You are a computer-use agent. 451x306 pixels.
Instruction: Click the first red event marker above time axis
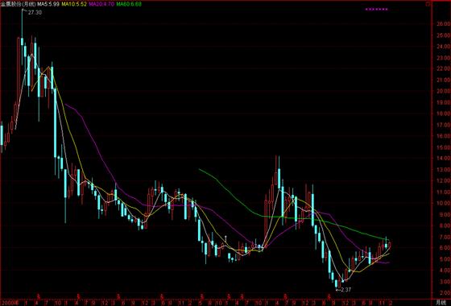(39, 296)
